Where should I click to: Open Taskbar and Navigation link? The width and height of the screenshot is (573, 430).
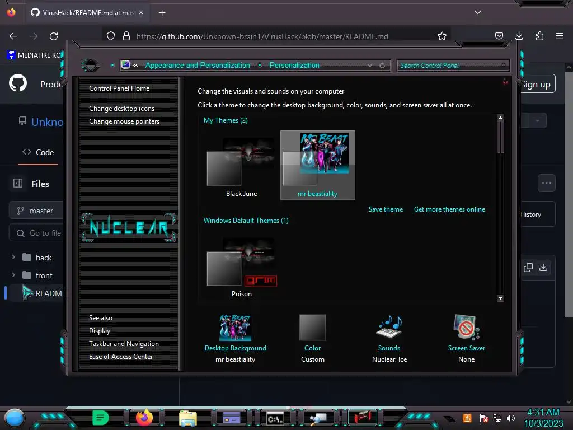click(124, 344)
